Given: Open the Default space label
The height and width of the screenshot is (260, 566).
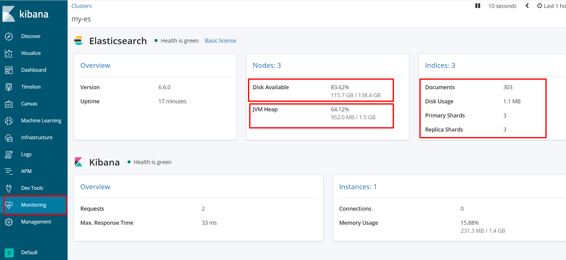Looking at the screenshot, I should click(x=29, y=252).
